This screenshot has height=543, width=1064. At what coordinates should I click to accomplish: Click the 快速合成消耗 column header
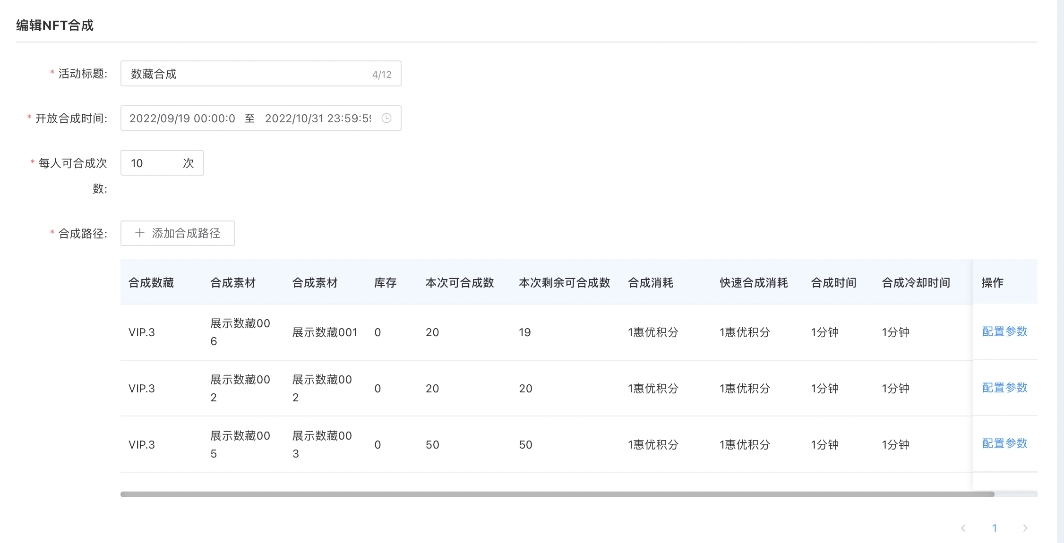[754, 283]
